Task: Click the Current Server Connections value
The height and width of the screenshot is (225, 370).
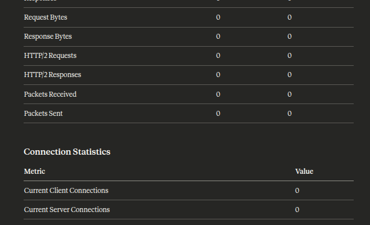Action: [297, 209]
